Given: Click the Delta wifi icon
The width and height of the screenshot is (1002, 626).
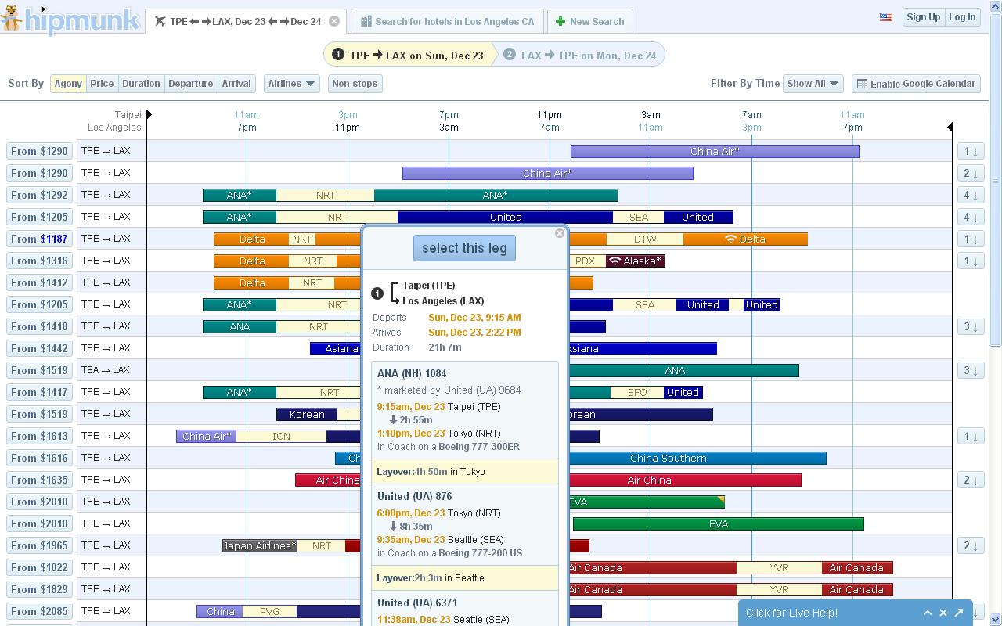Looking at the screenshot, I should pos(730,239).
